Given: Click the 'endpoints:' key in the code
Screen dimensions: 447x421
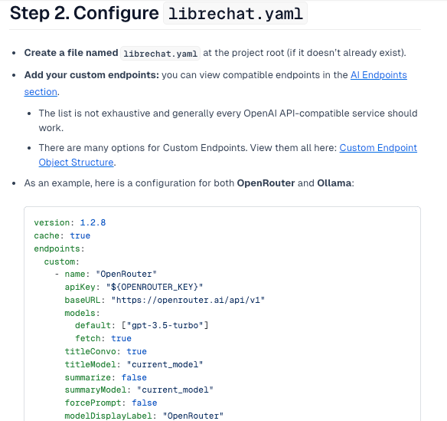Looking at the screenshot, I should coord(59,248).
